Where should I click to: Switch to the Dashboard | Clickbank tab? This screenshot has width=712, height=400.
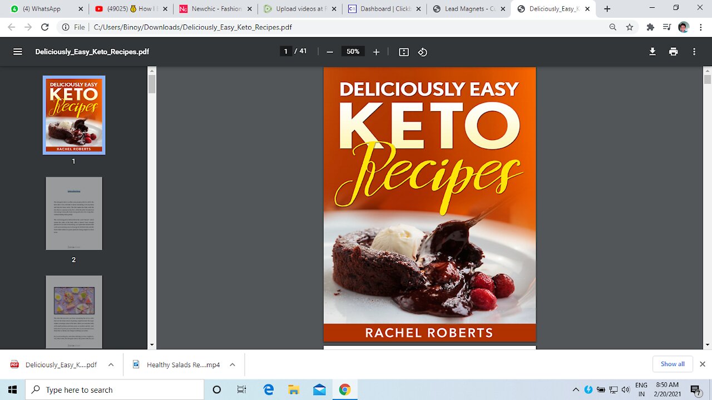tap(384, 9)
